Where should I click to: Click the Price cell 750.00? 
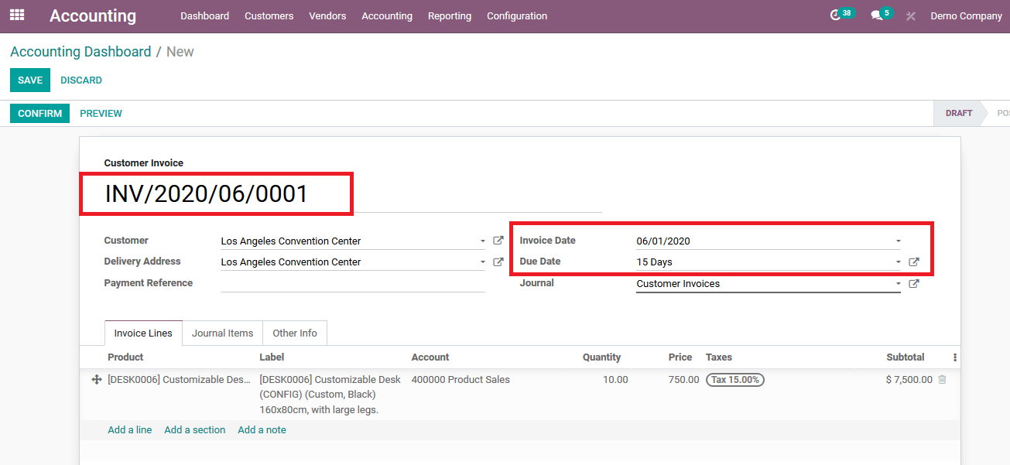pos(683,380)
